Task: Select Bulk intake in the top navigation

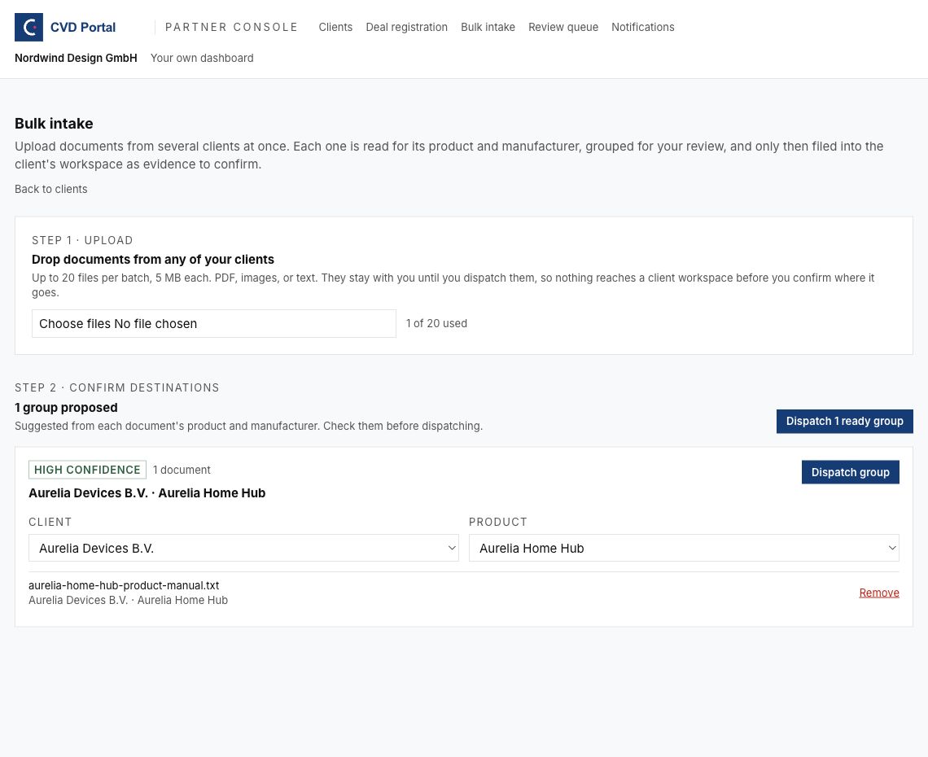Action: [x=488, y=27]
